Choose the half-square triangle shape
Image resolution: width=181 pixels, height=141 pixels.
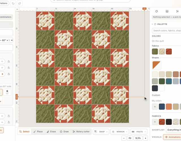[x=156, y=65]
